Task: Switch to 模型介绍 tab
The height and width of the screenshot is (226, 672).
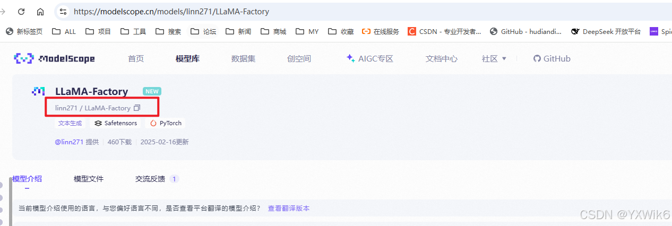Action: [27, 179]
